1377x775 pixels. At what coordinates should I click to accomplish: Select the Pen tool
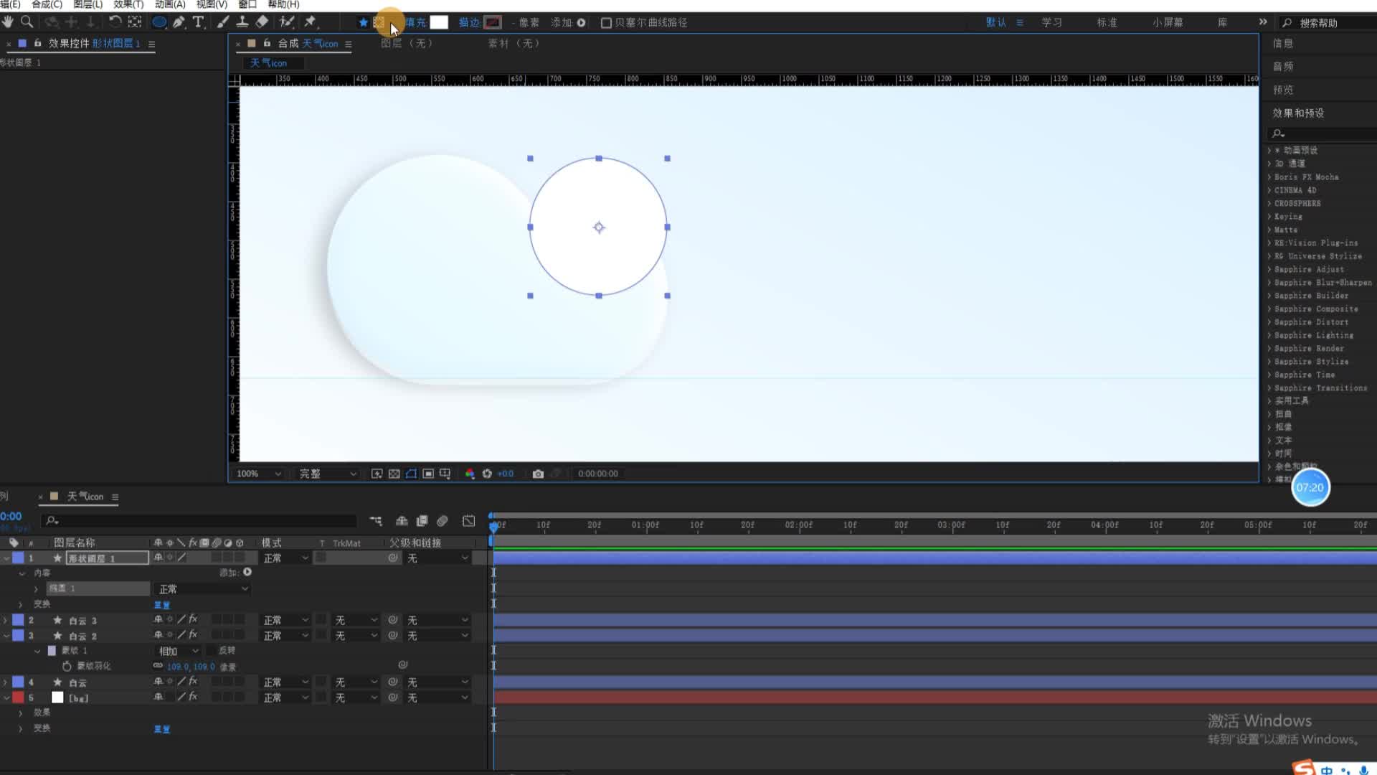click(179, 22)
